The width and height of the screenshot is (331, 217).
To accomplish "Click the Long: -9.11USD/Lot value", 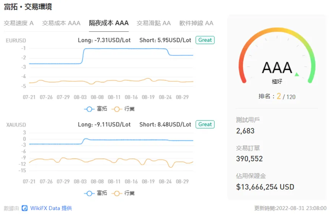I will pos(104,124).
